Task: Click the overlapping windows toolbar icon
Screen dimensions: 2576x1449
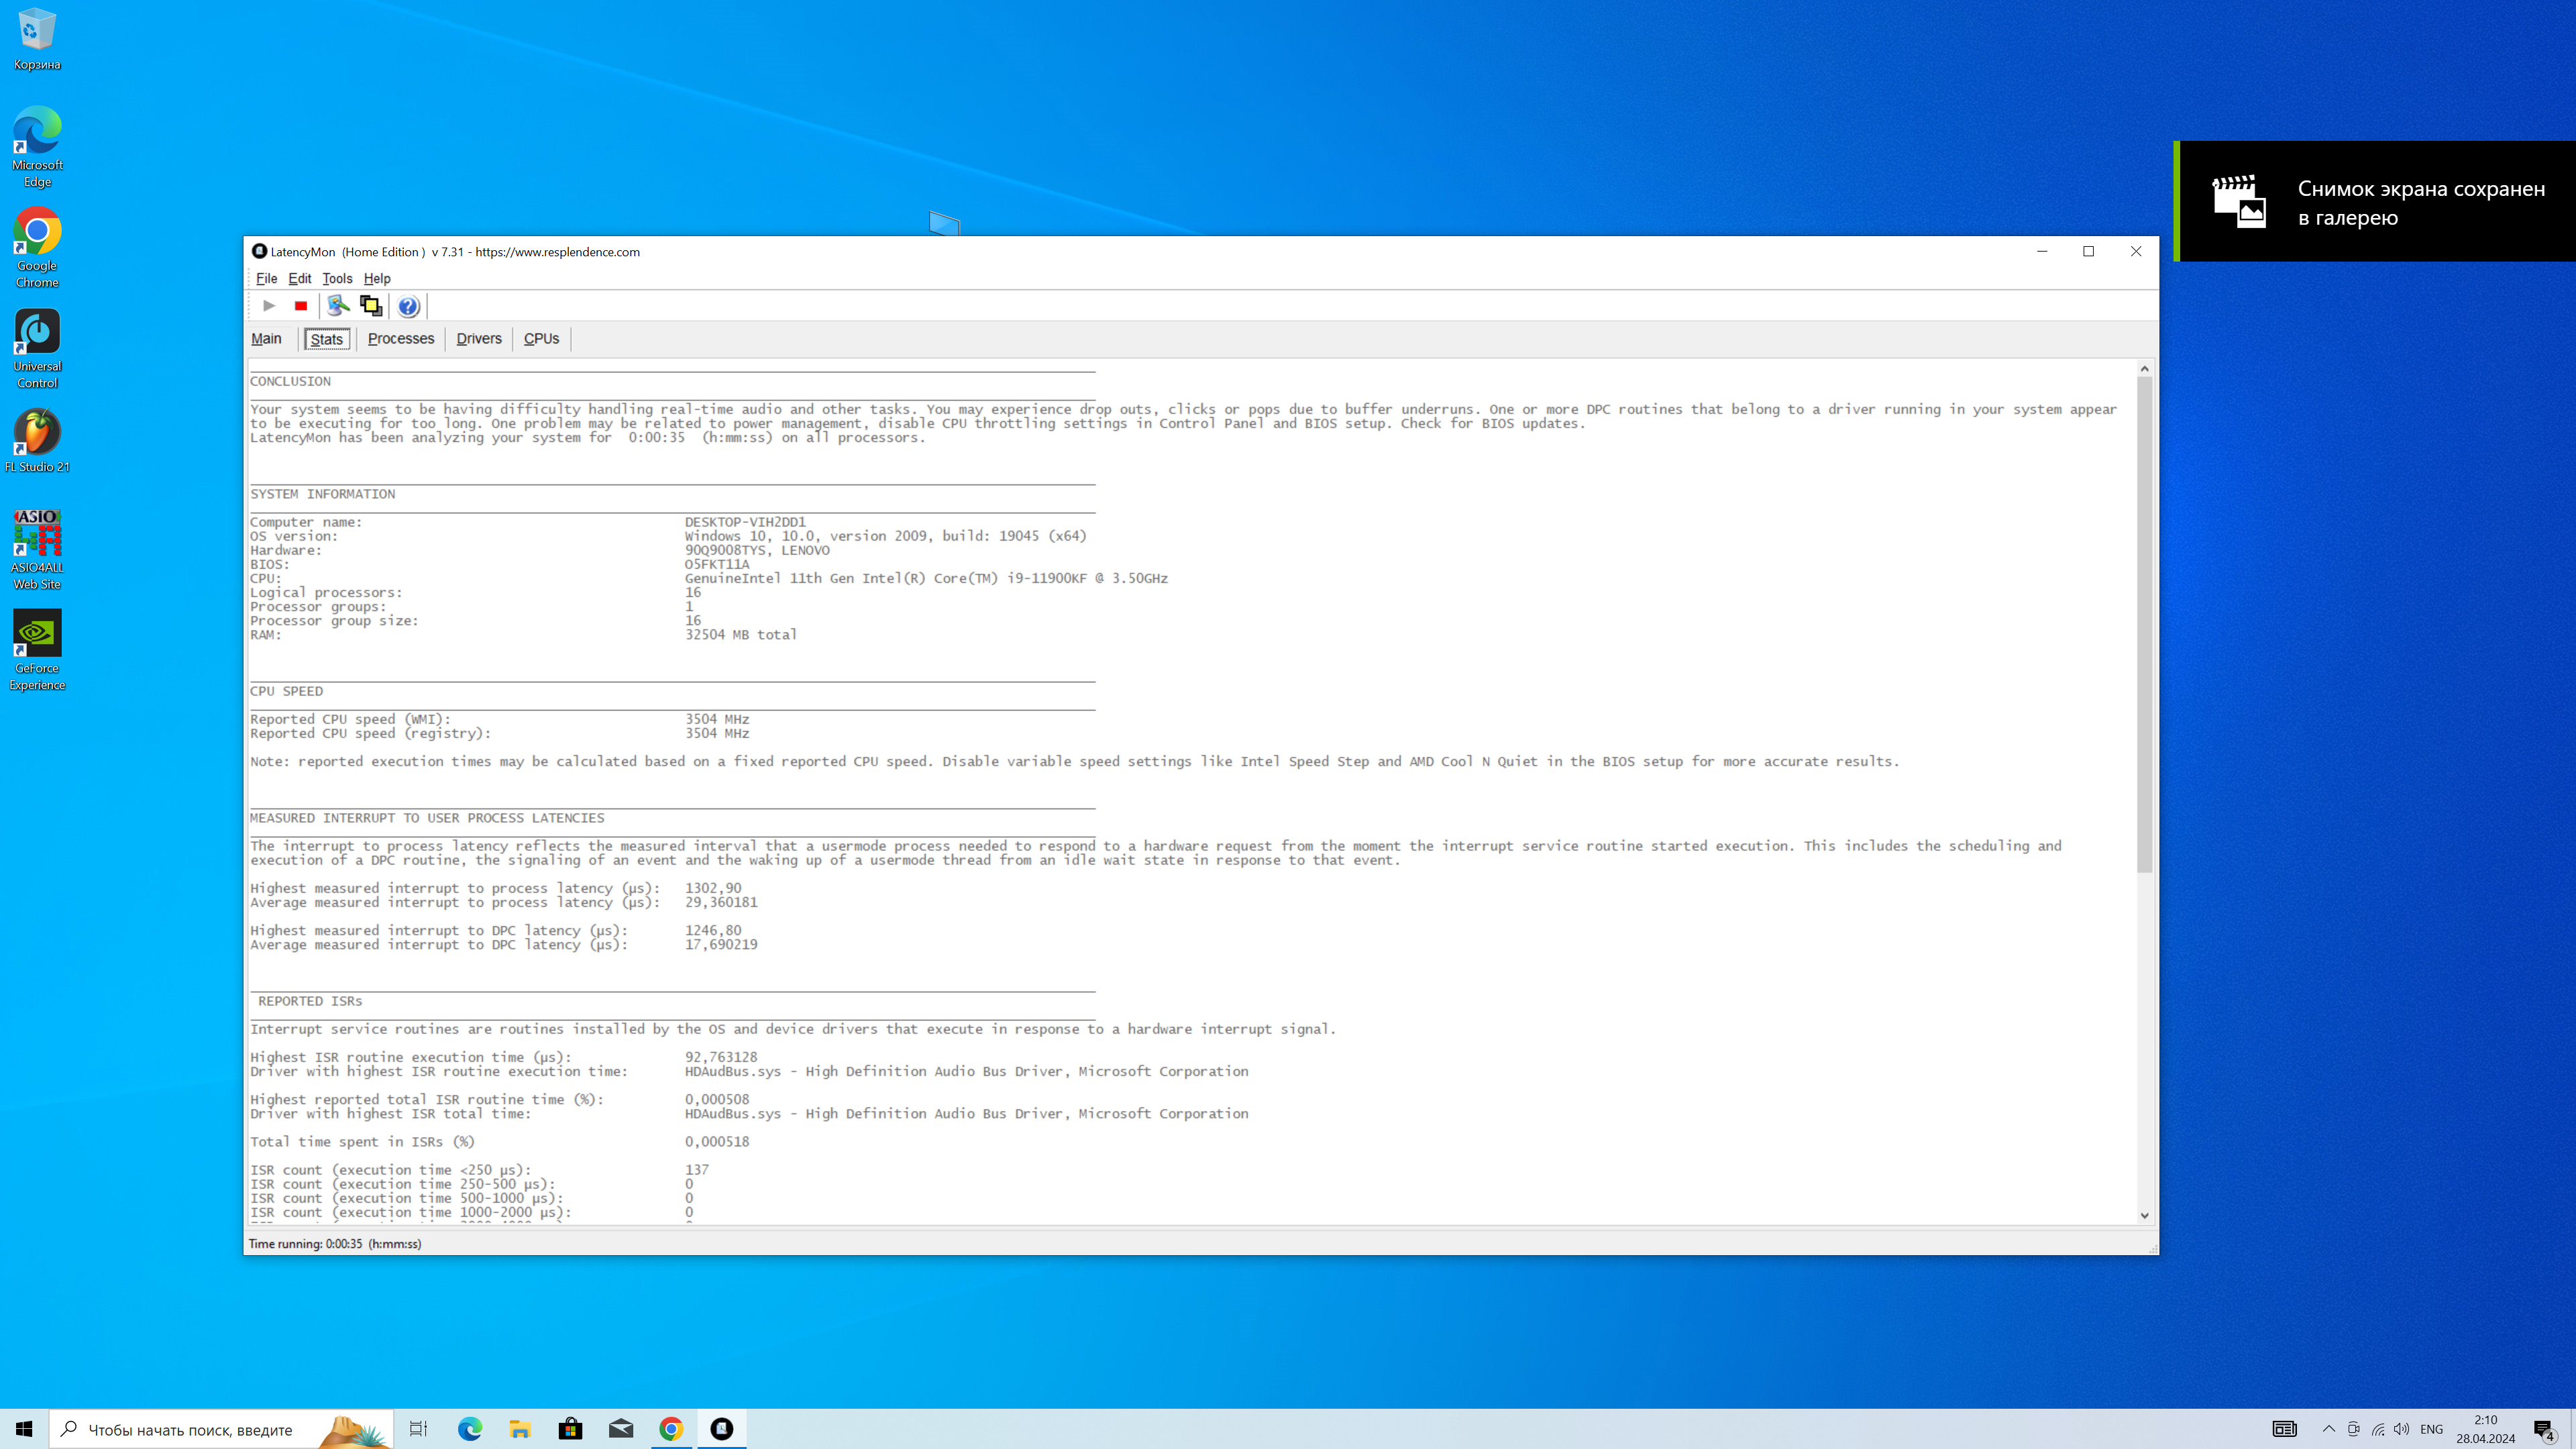Action: (371, 306)
